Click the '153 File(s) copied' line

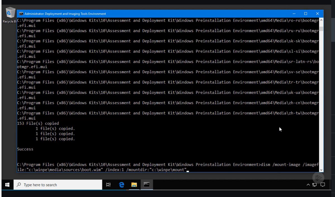click(38, 123)
